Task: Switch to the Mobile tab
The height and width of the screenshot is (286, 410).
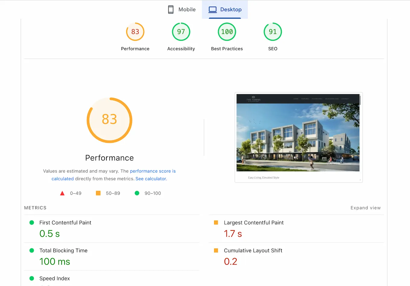Action: [182, 9]
